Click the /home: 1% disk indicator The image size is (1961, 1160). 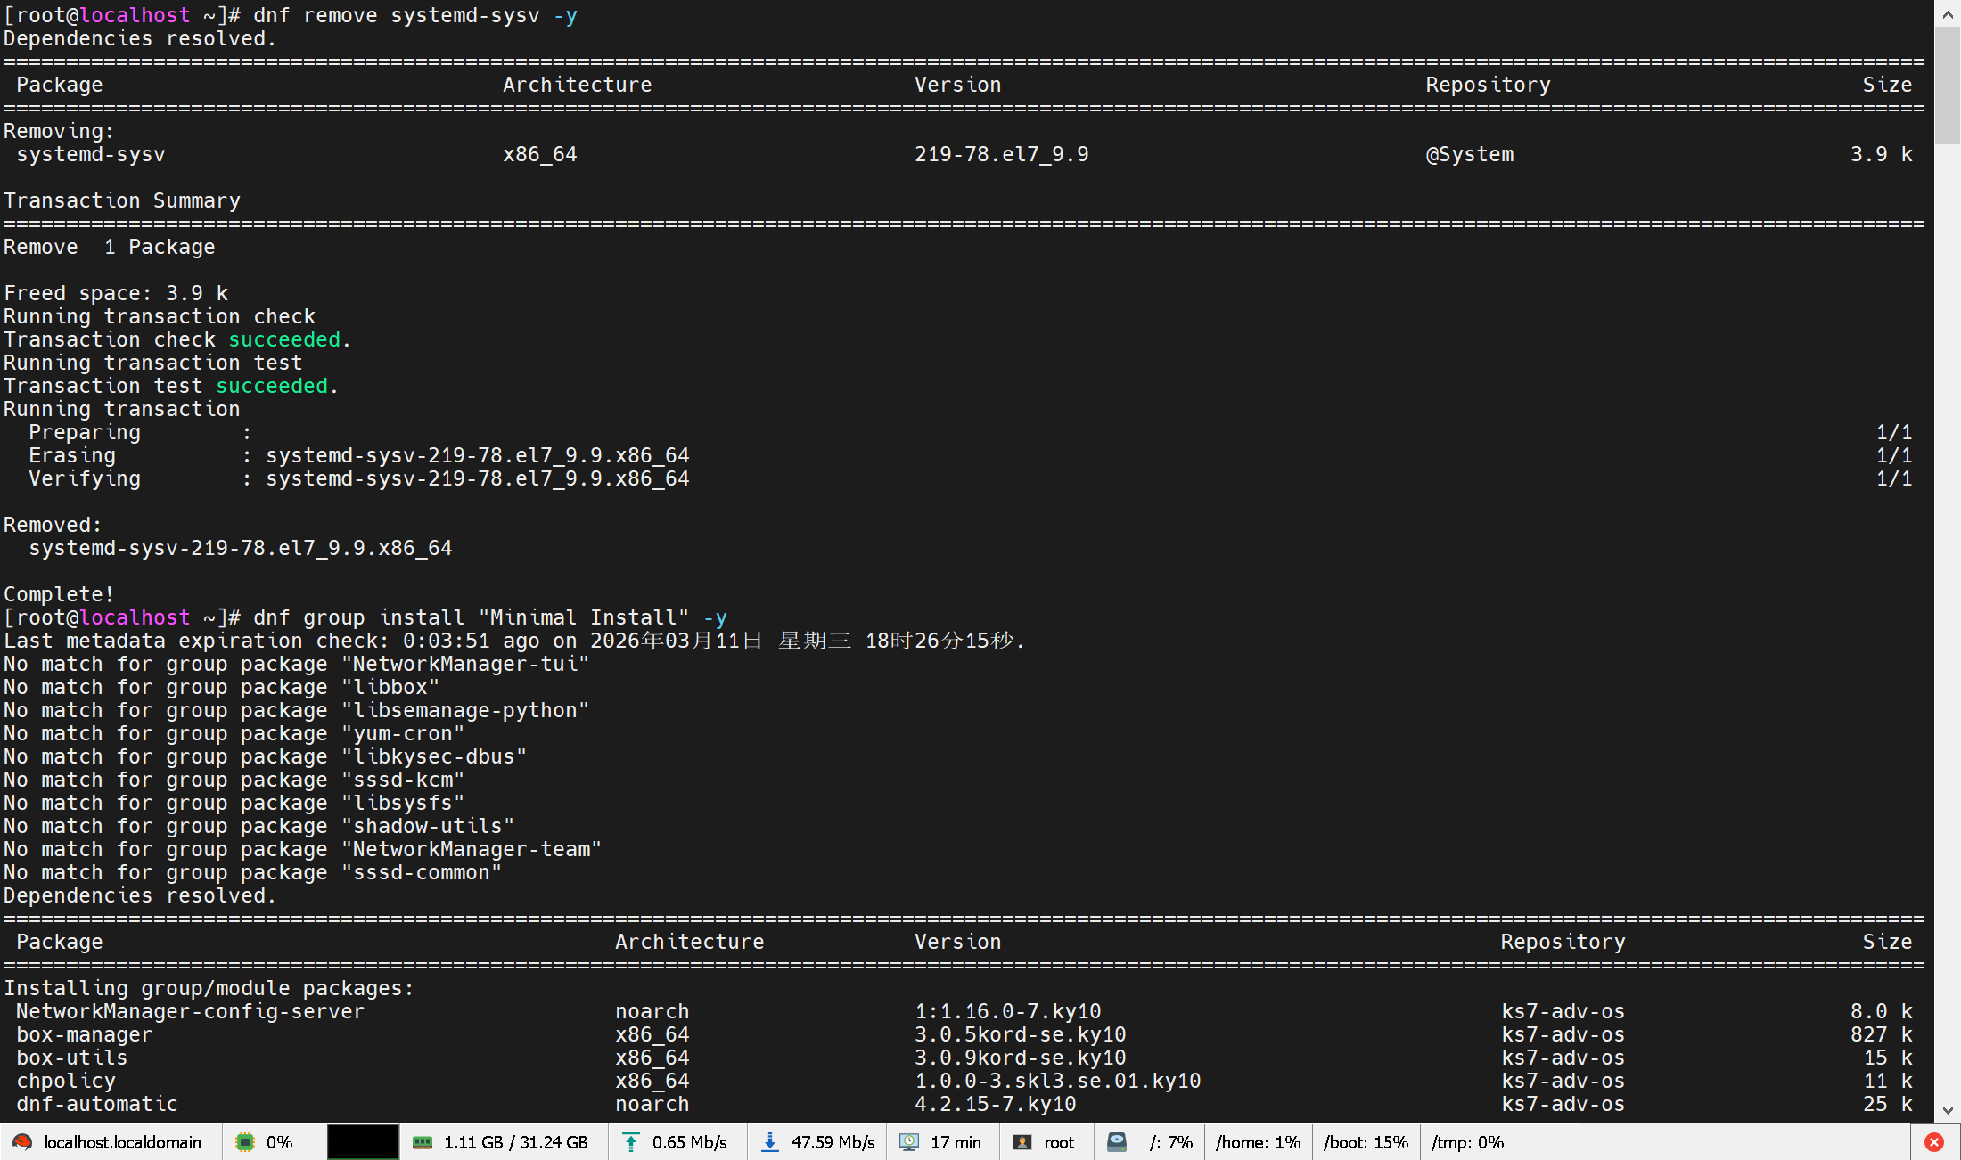tap(1258, 1142)
